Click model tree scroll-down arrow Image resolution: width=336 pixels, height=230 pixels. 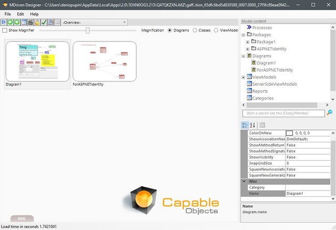coord(332,99)
